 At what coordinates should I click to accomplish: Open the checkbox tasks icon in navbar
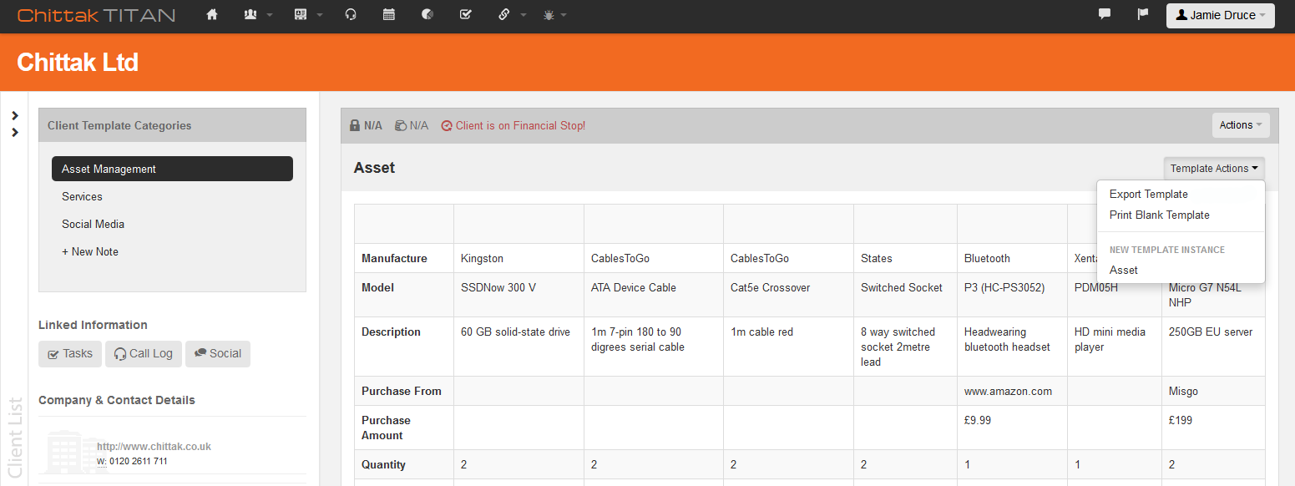pos(466,14)
